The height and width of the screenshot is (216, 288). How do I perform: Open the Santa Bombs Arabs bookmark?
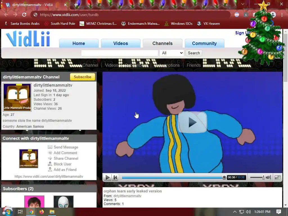(22, 24)
